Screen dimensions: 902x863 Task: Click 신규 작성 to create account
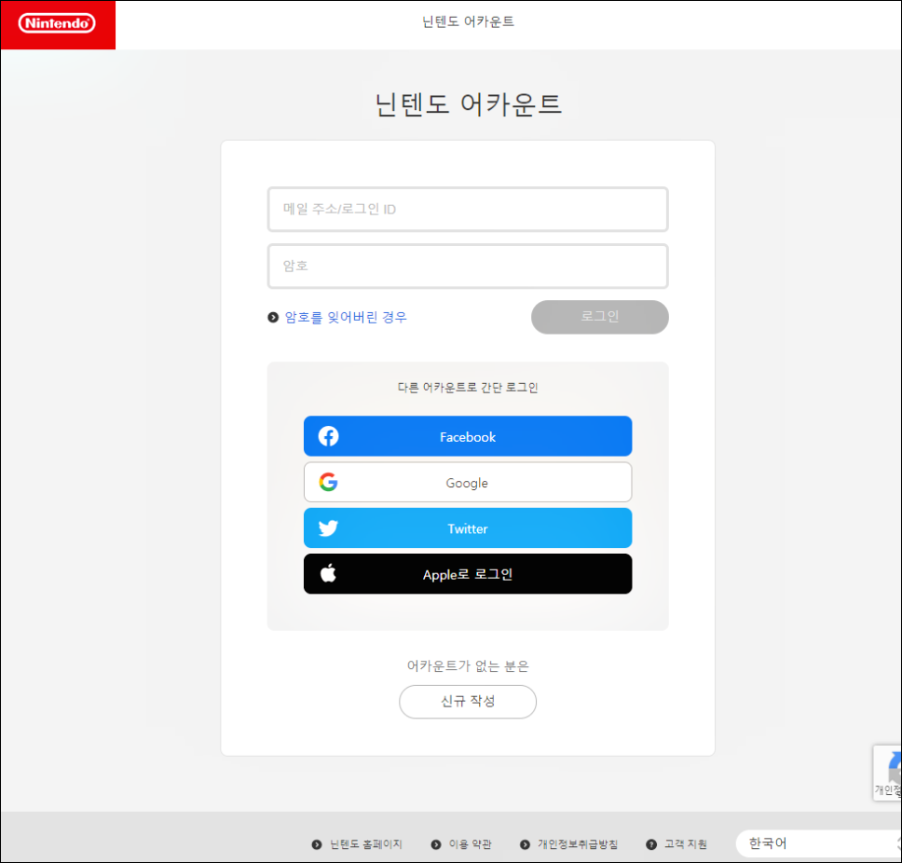[x=468, y=702]
